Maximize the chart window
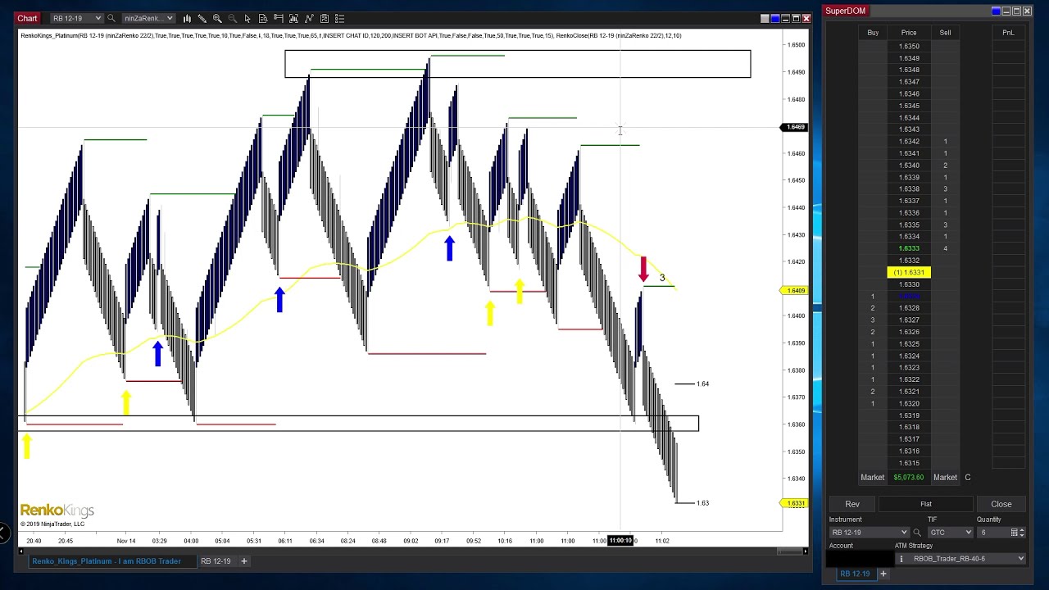Screen dimensions: 1049x590 [796, 19]
